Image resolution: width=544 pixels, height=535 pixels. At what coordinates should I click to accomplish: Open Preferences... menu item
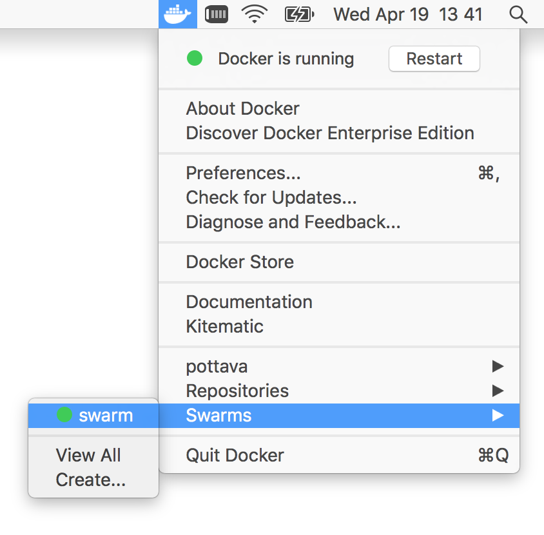339,173
